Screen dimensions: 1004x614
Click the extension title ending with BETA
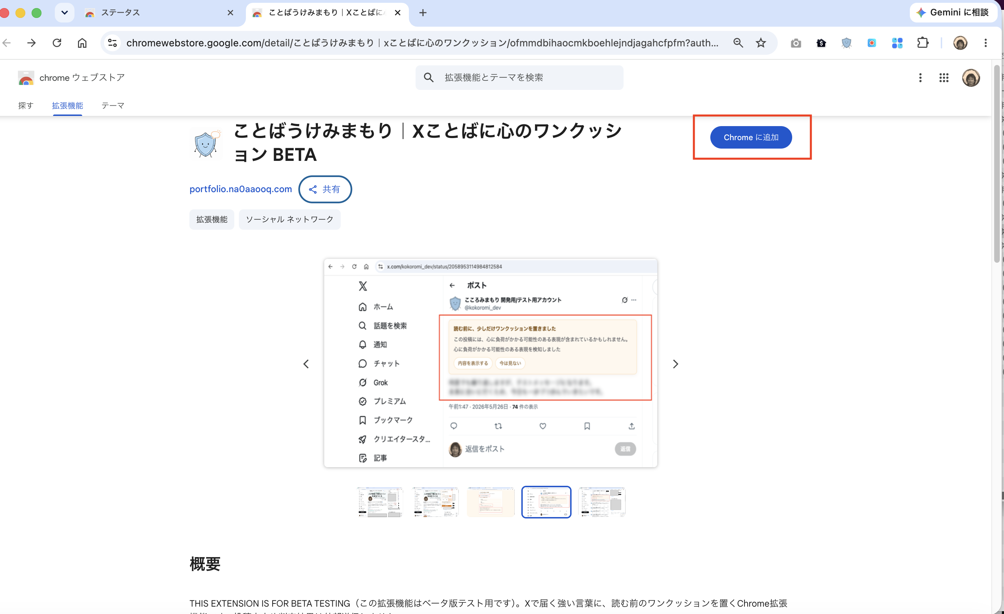point(428,143)
